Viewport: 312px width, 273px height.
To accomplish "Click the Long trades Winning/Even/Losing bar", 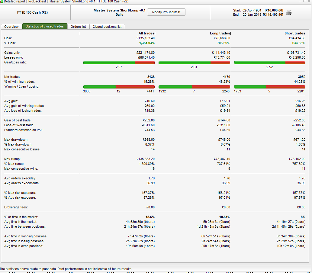I will [x=194, y=87].
